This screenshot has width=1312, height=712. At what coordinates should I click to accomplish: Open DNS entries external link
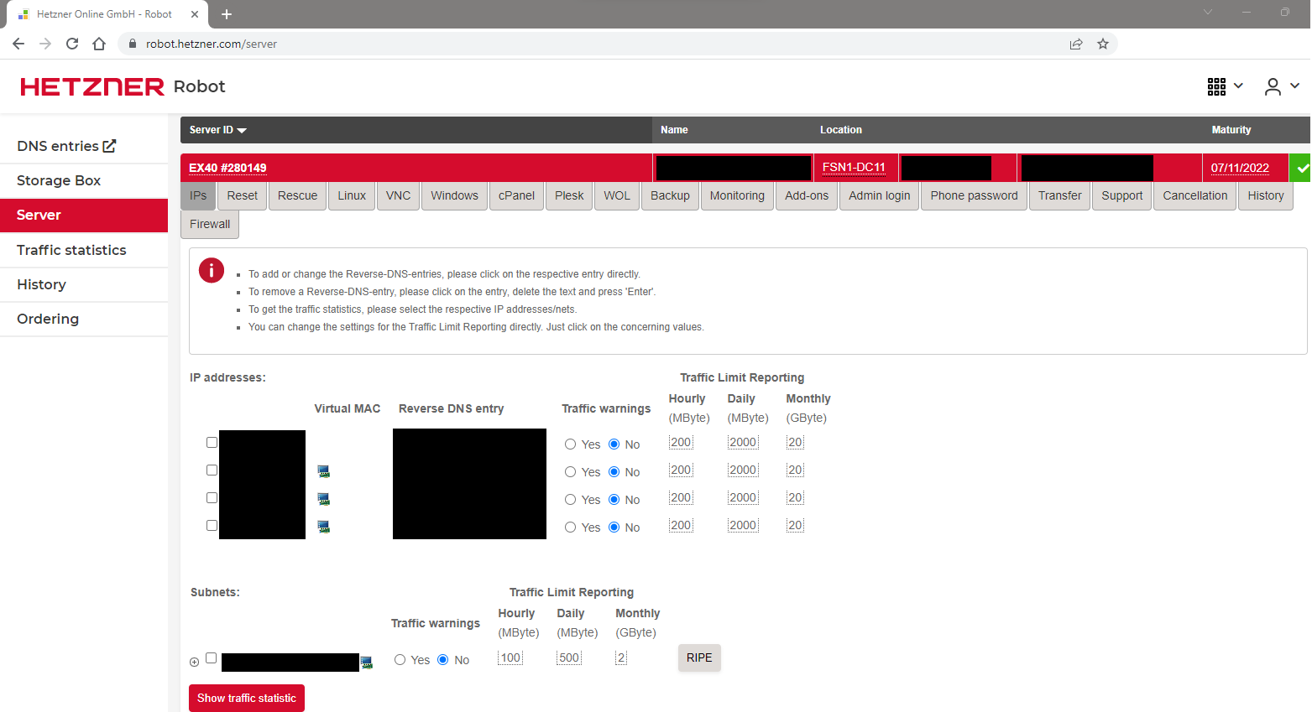tap(66, 146)
